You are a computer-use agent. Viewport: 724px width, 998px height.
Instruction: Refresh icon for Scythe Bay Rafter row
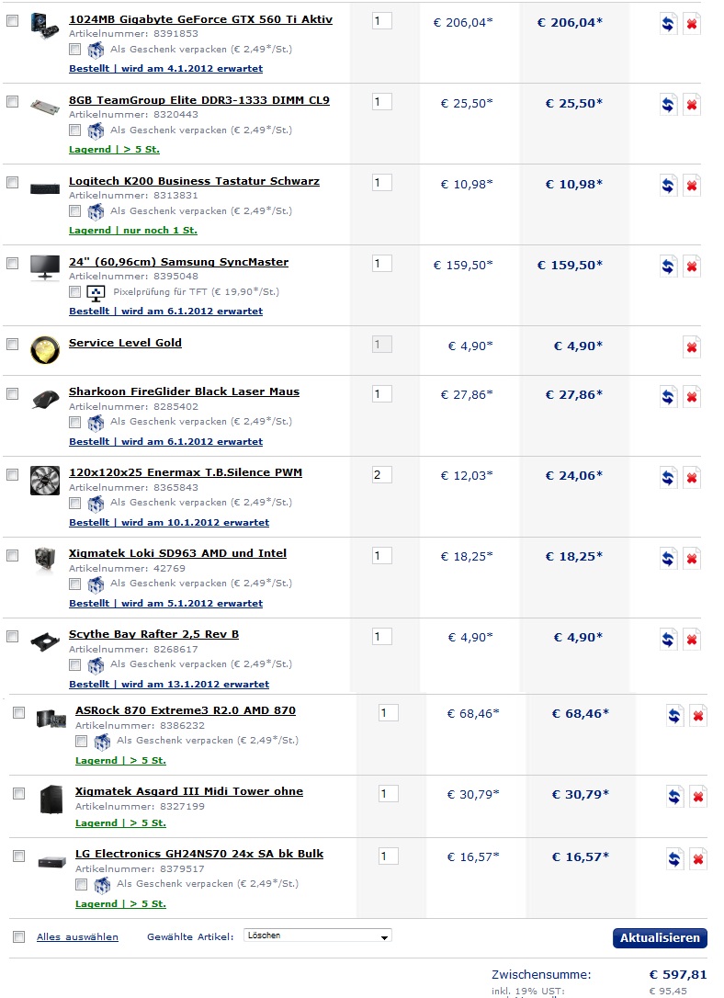(x=667, y=639)
